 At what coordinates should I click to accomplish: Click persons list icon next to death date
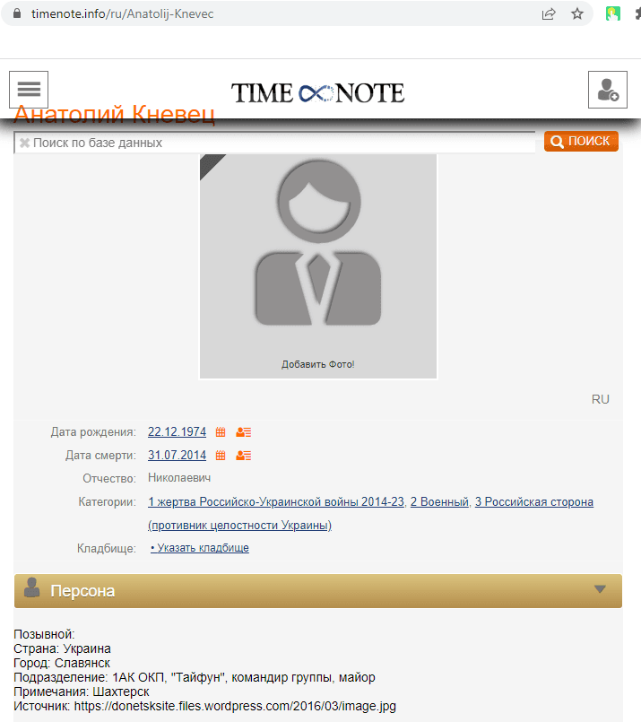coord(244,456)
